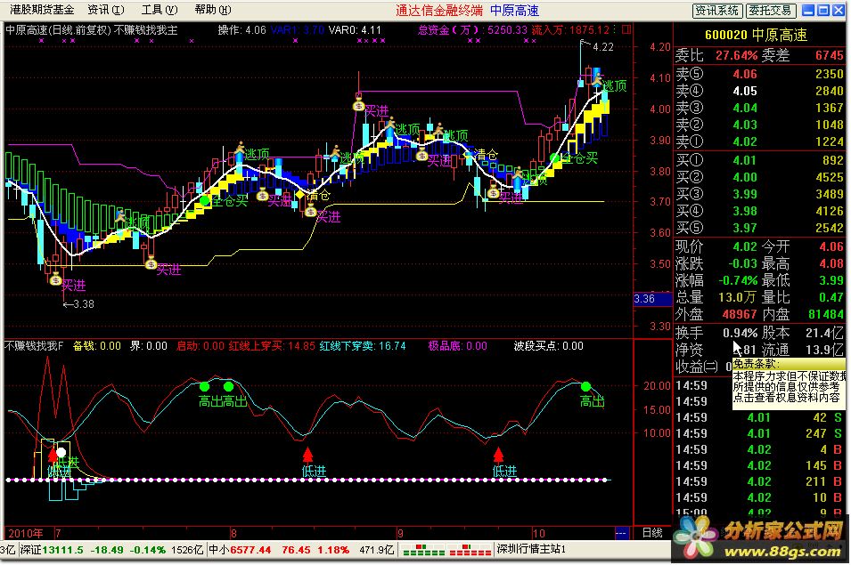This screenshot has width=851, height=565.
Task: Click the blue dashed button beside 日线
Action: click(x=621, y=533)
